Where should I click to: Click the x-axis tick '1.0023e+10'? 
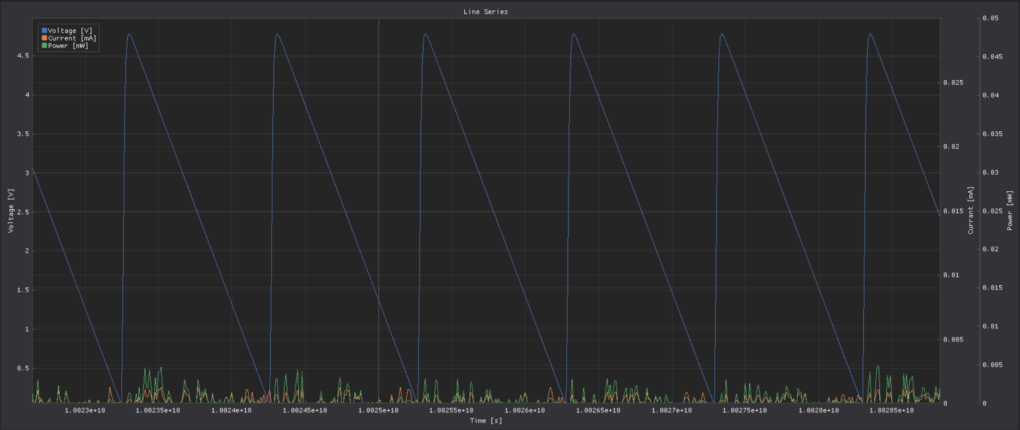85,410
